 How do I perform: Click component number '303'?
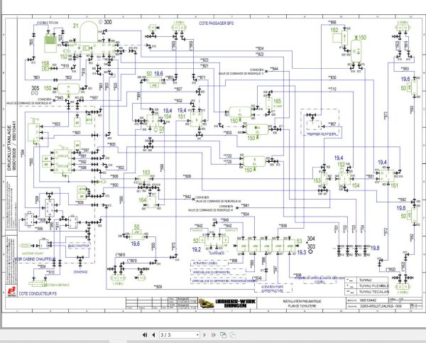point(311,246)
